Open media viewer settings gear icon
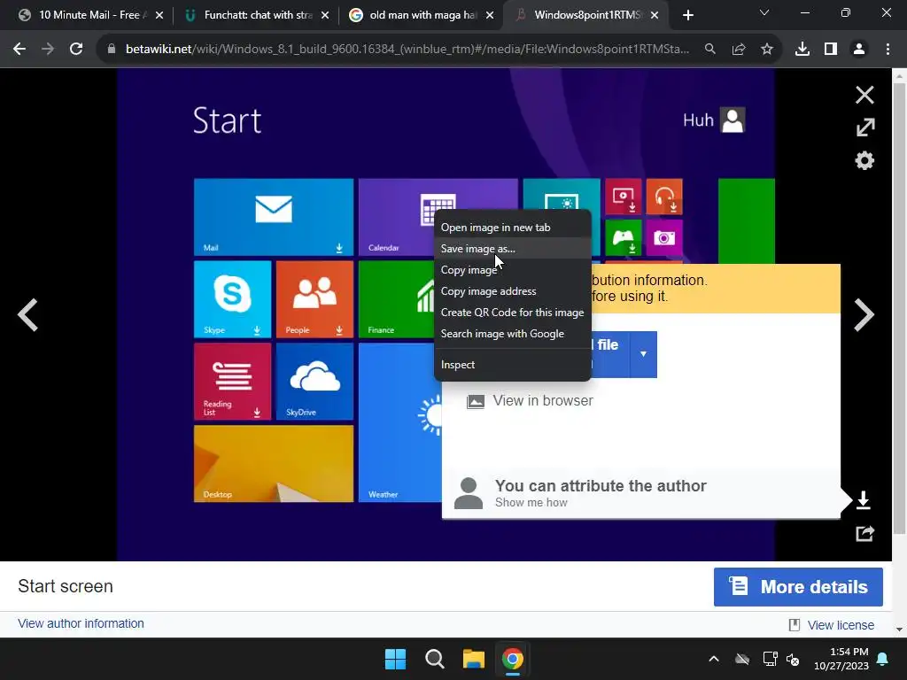 [x=864, y=160]
